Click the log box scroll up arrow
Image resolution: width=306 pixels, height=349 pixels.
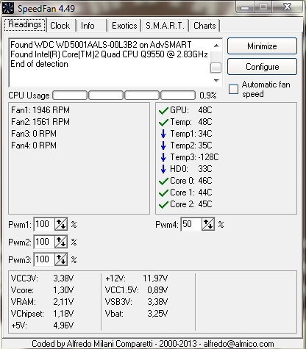click(x=216, y=46)
